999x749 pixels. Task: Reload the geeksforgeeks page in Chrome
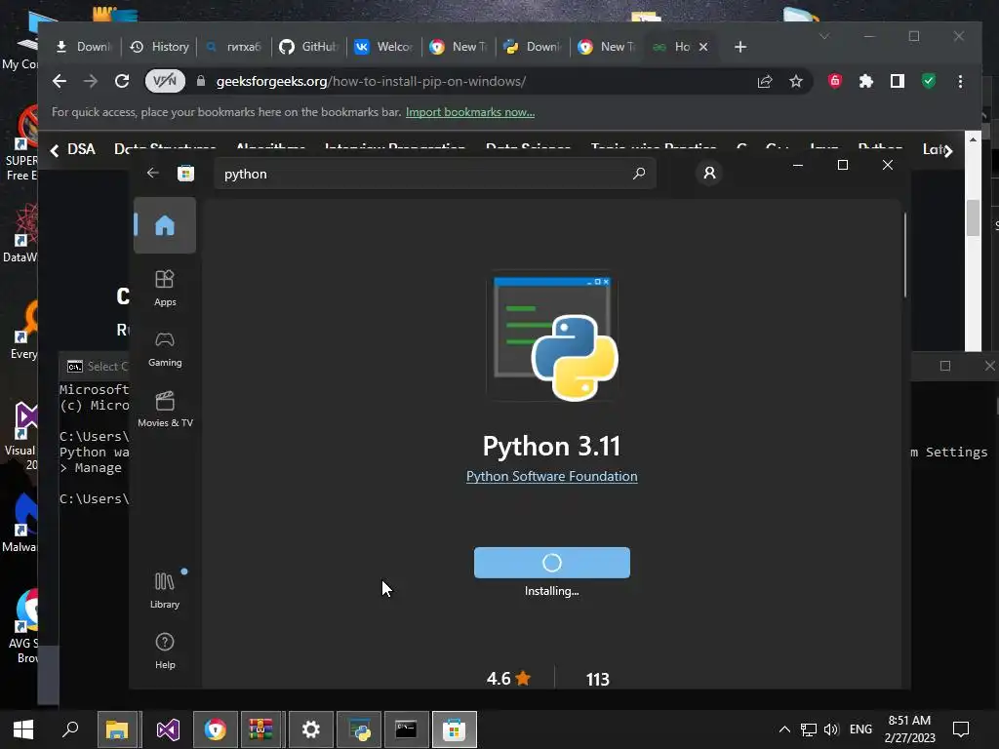coord(122,82)
